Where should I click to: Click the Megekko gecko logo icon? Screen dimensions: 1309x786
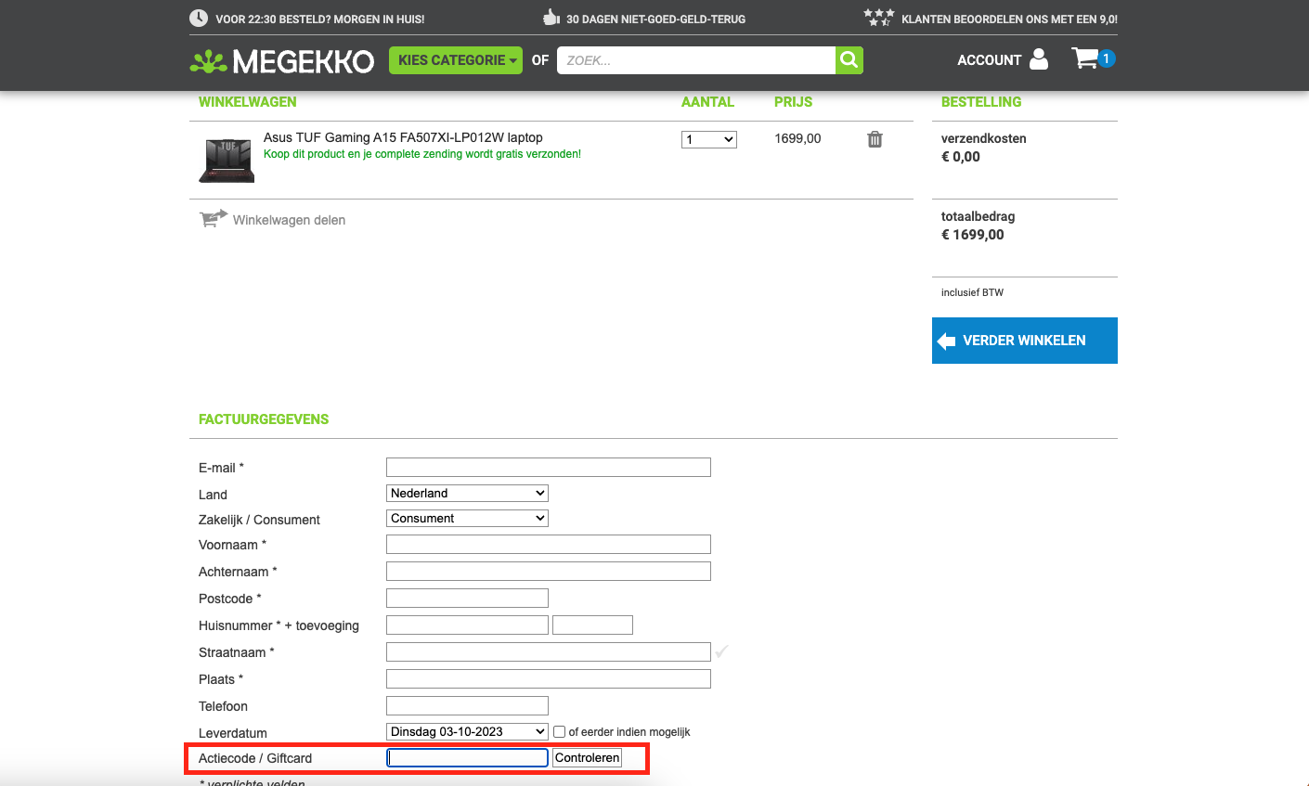click(208, 61)
